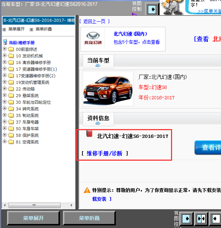This screenshot has height=228, width=221.
Task: Click the 菜单折叠 list icon at top
Action: tap(31, 30)
